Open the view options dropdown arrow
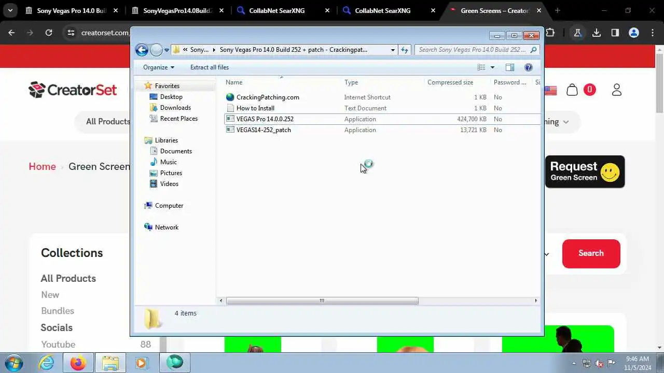The height and width of the screenshot is (373, 664). click(x=492, y=67)
